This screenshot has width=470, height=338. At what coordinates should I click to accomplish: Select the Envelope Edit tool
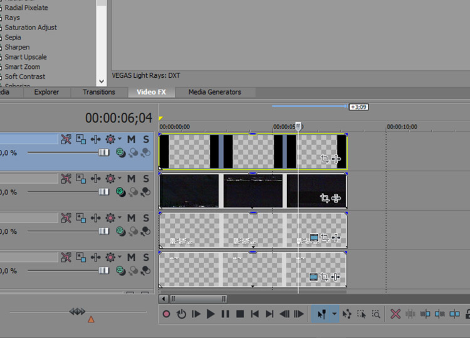pos(347,314)
